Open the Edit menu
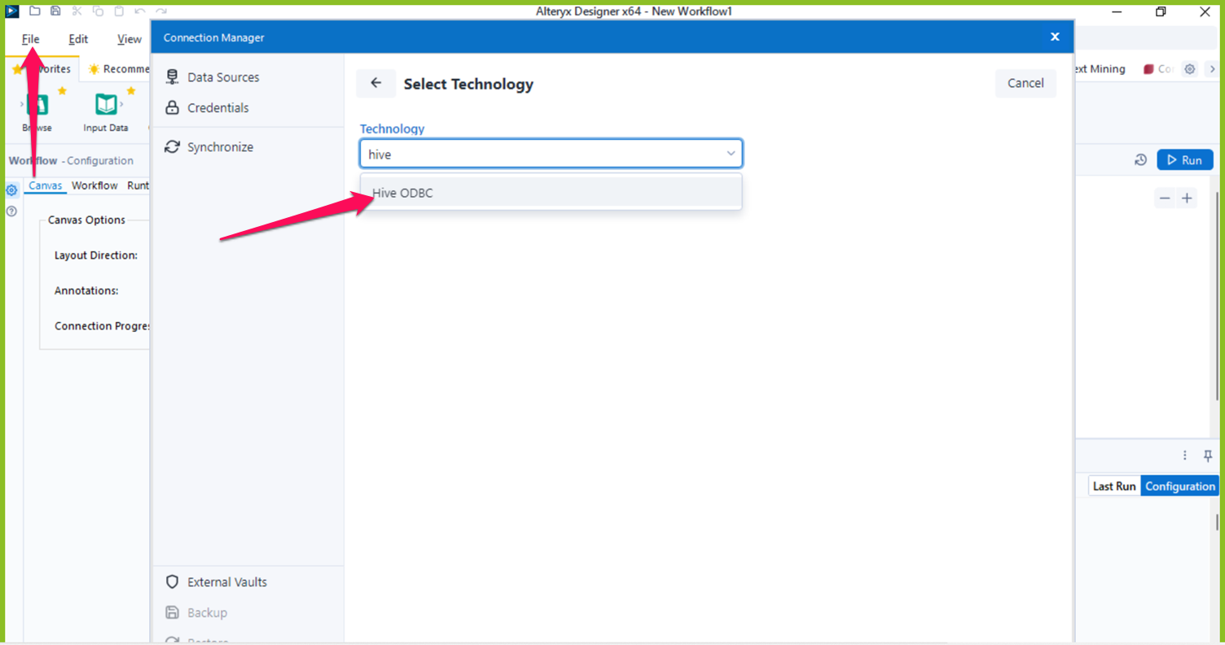1225x645 pixels. (78, 39)
